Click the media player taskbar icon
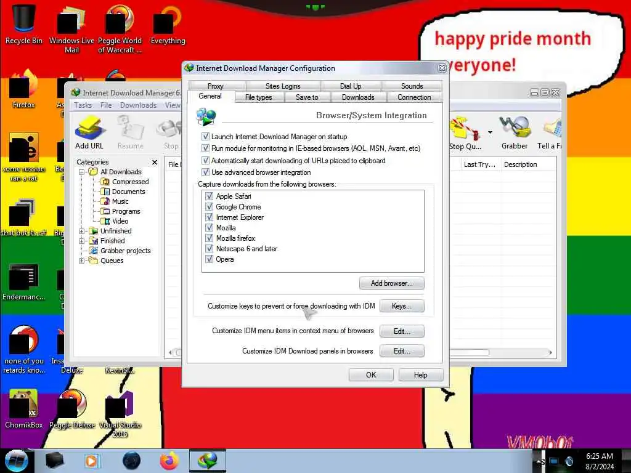 (91, 461)
